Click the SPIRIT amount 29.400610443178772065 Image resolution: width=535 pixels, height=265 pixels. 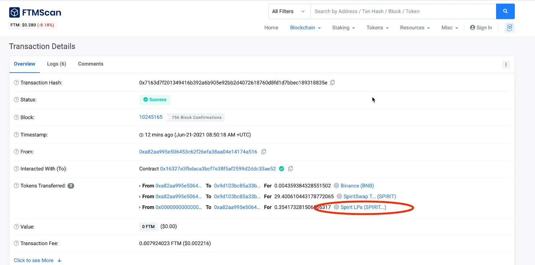click(x=304, y=196)
